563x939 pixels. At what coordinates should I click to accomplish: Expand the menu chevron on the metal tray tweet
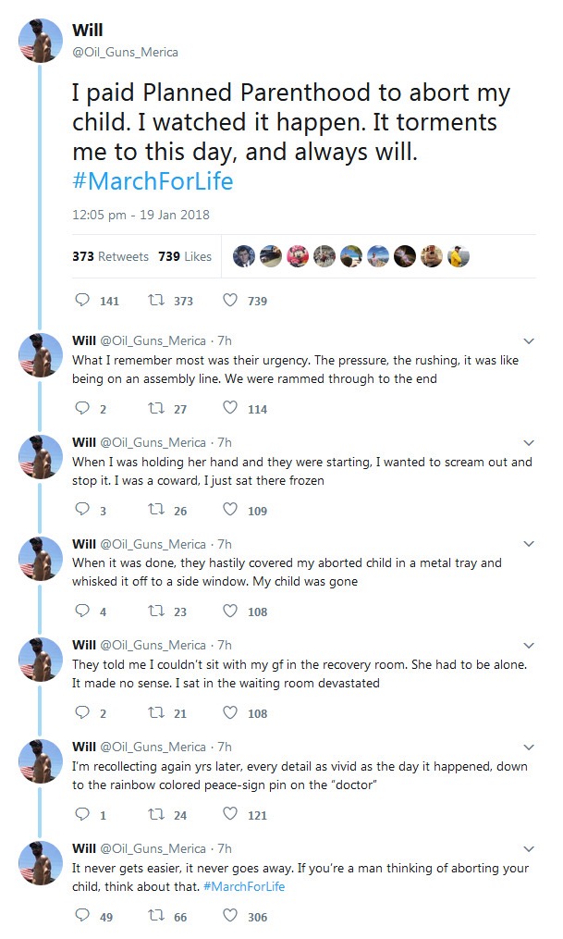click(x=529, y=544)
